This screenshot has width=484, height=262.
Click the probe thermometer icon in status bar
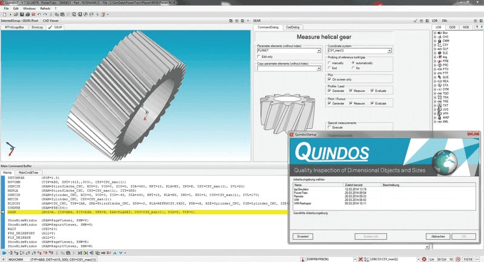tap(303, 259)
